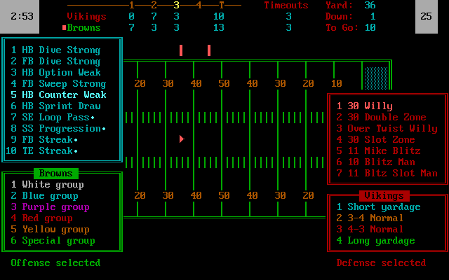Click the Down: 1 readout
449x280 pixels.
point(351,17)
